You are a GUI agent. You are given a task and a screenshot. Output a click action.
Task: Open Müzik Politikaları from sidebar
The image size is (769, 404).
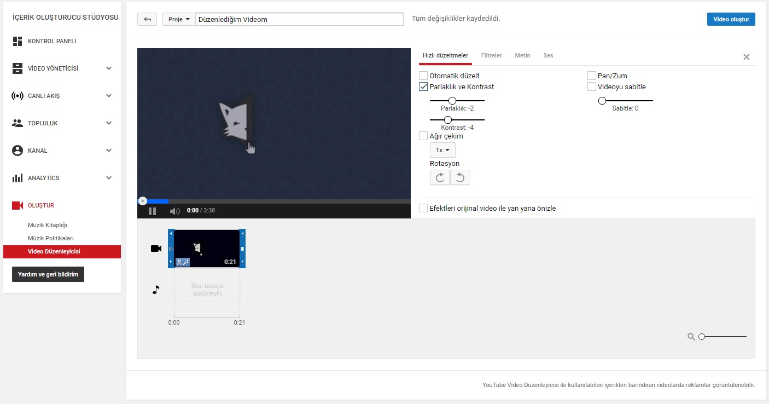point(51,238)
